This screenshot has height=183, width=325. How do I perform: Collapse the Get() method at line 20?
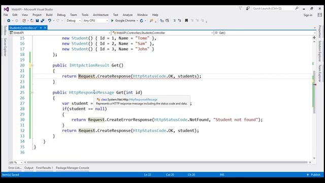32,66
